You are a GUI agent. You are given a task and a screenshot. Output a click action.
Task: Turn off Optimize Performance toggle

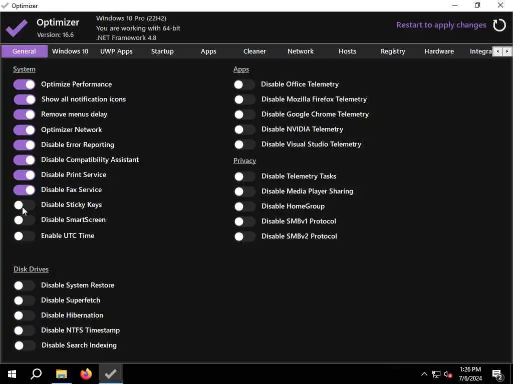pyautogui.click(x=24, y=84)
